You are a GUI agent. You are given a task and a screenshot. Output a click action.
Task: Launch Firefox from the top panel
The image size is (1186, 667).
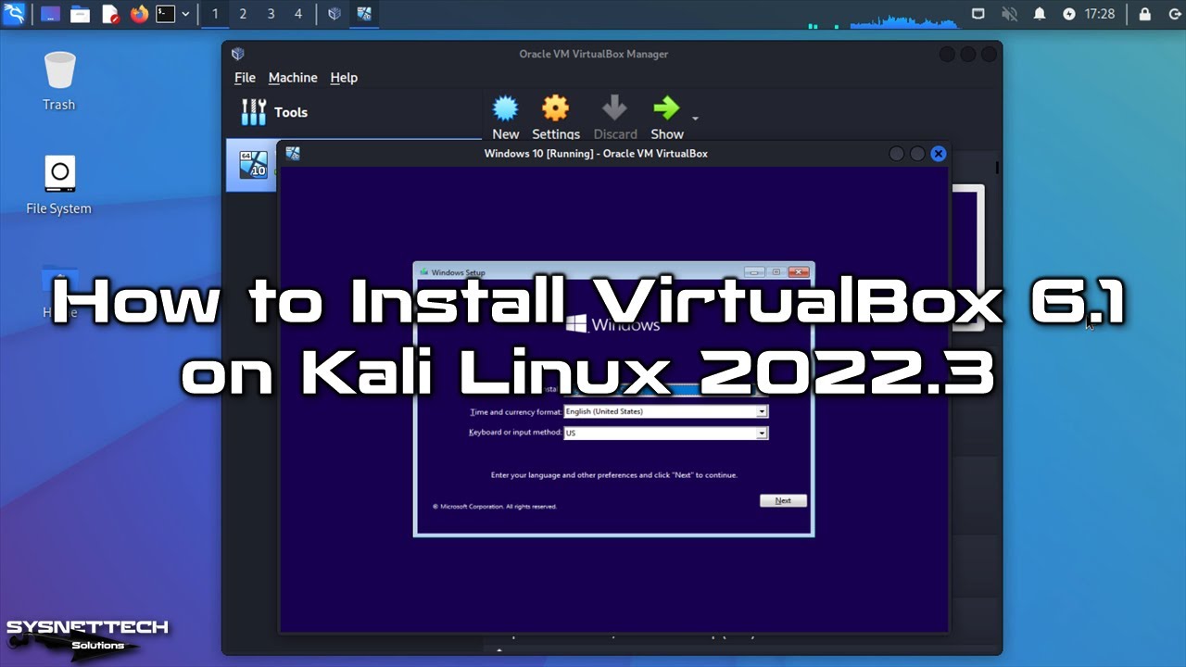coord(139,14)
